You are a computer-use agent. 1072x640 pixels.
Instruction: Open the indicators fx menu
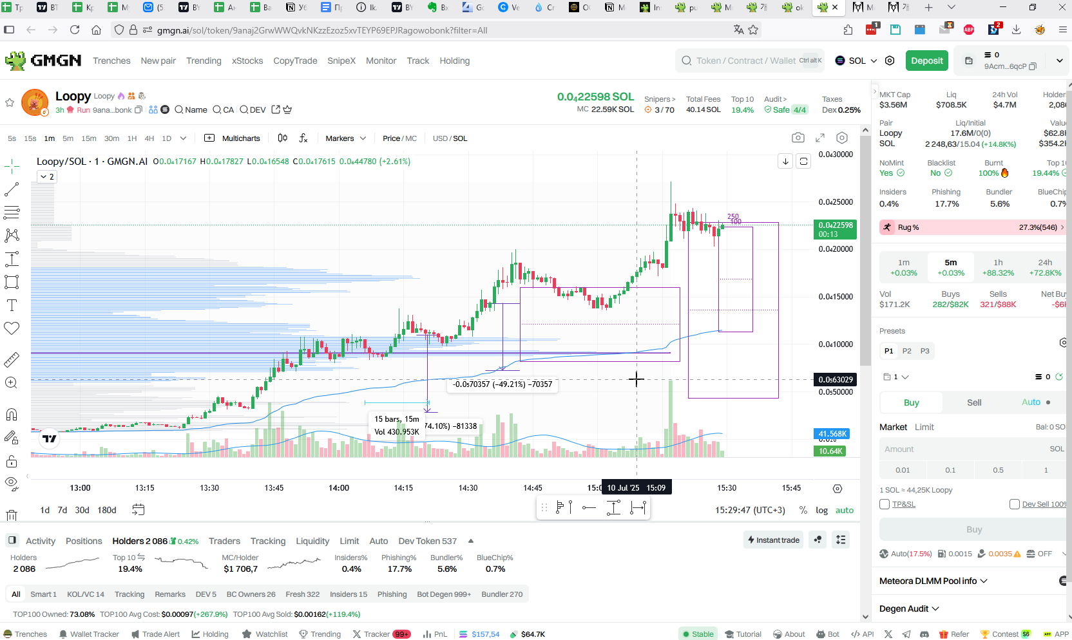[x=303, y=138]
